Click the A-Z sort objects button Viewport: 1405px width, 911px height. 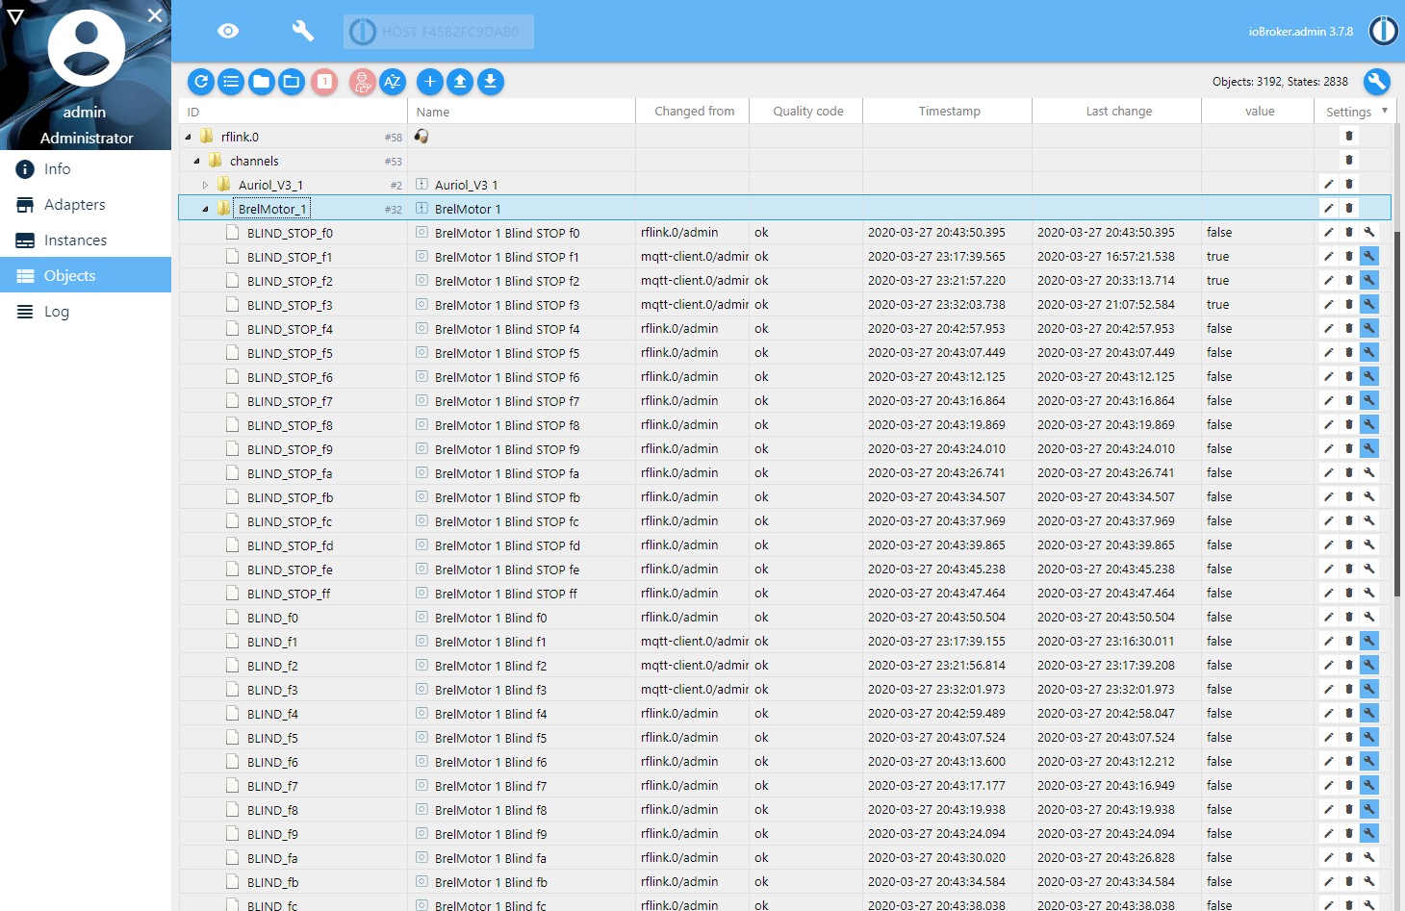393,82
